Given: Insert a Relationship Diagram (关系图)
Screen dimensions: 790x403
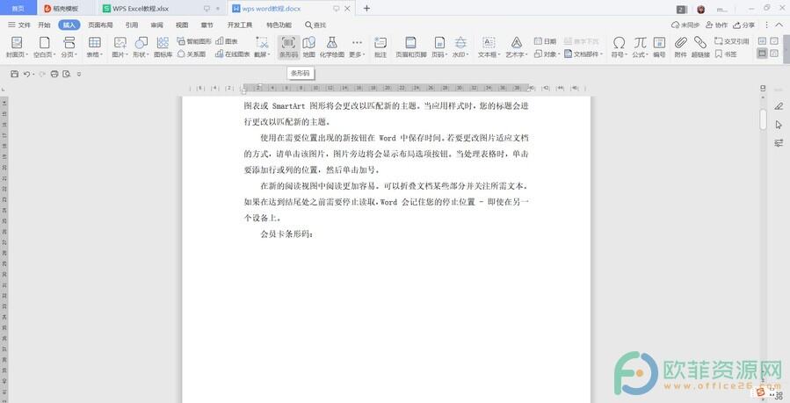Looking at the screenshot, I should click(x=192, y=54).
